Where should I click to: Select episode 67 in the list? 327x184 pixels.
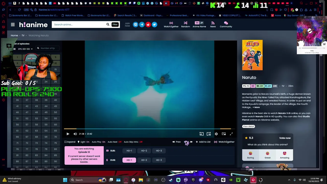(x=27, y=137)
